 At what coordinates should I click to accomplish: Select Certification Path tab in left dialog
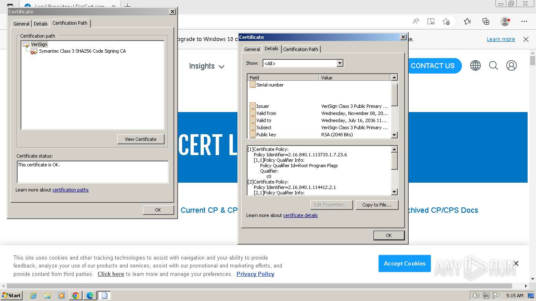70,23
